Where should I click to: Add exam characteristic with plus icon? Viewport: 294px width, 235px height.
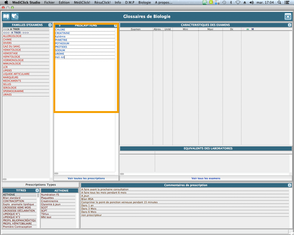pos(290,25)
